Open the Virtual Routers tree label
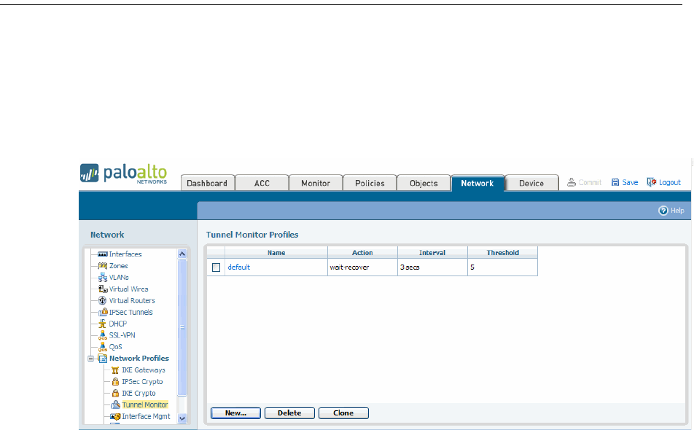This screenshot has width=694, height=430. tap(132, 300)
